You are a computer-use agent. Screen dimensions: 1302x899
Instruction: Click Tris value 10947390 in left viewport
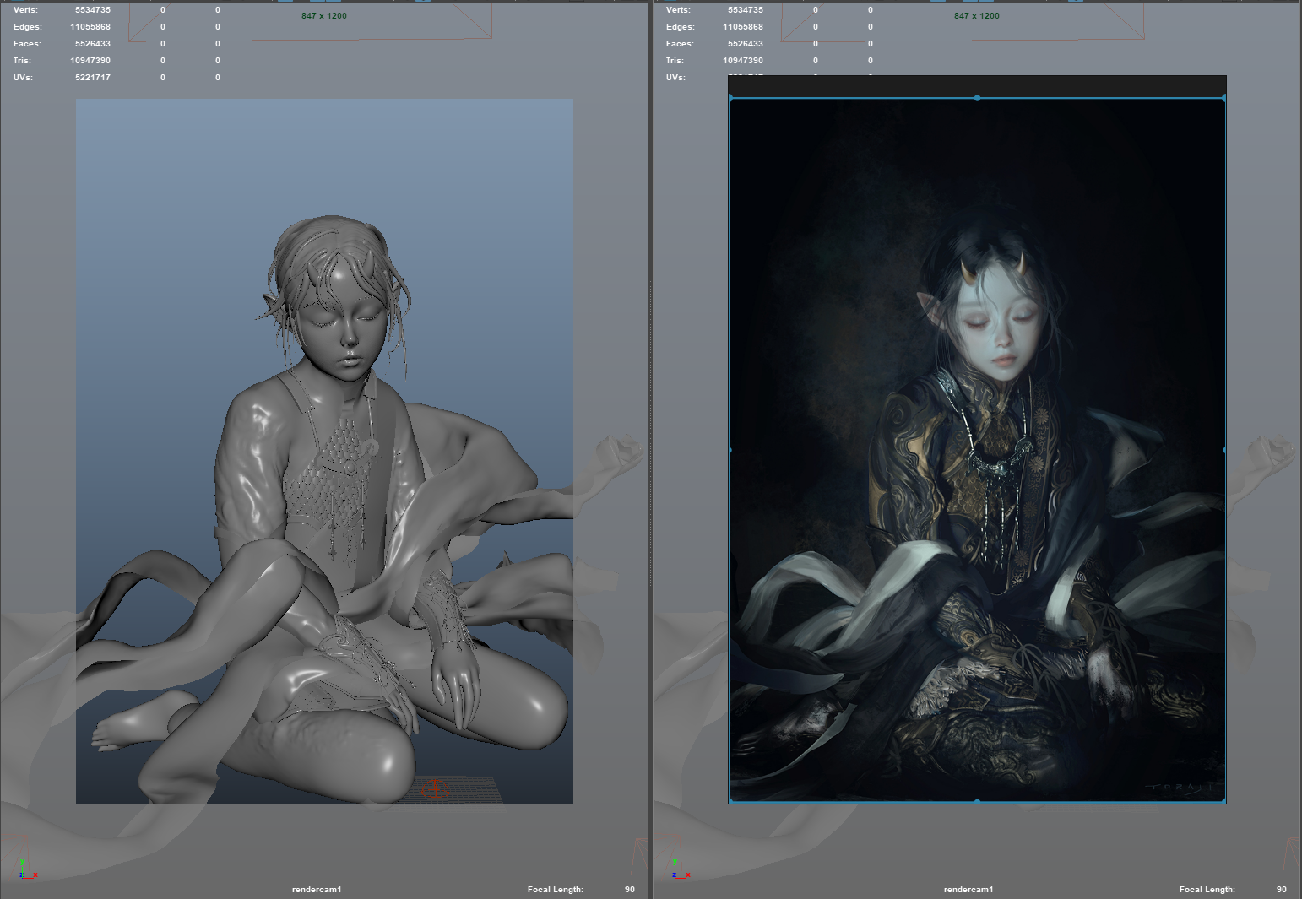coord(90,61)
